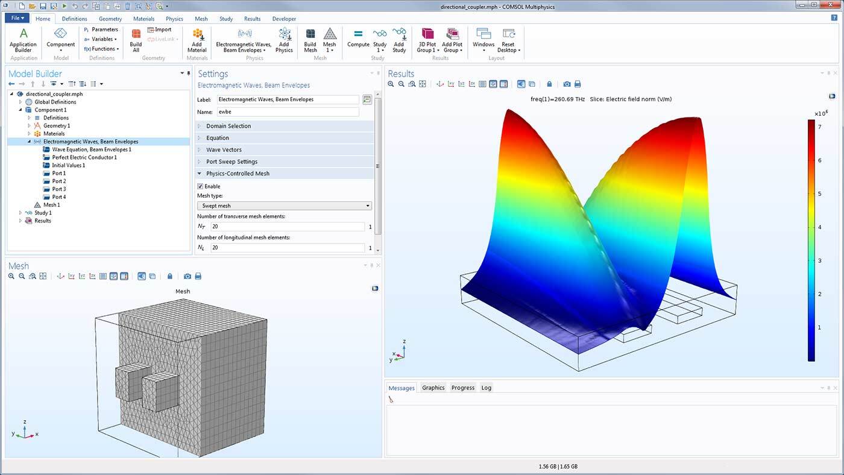844x475 pixels.
Task: Click the Build Mesh icon
Action: tap(310, 37)
